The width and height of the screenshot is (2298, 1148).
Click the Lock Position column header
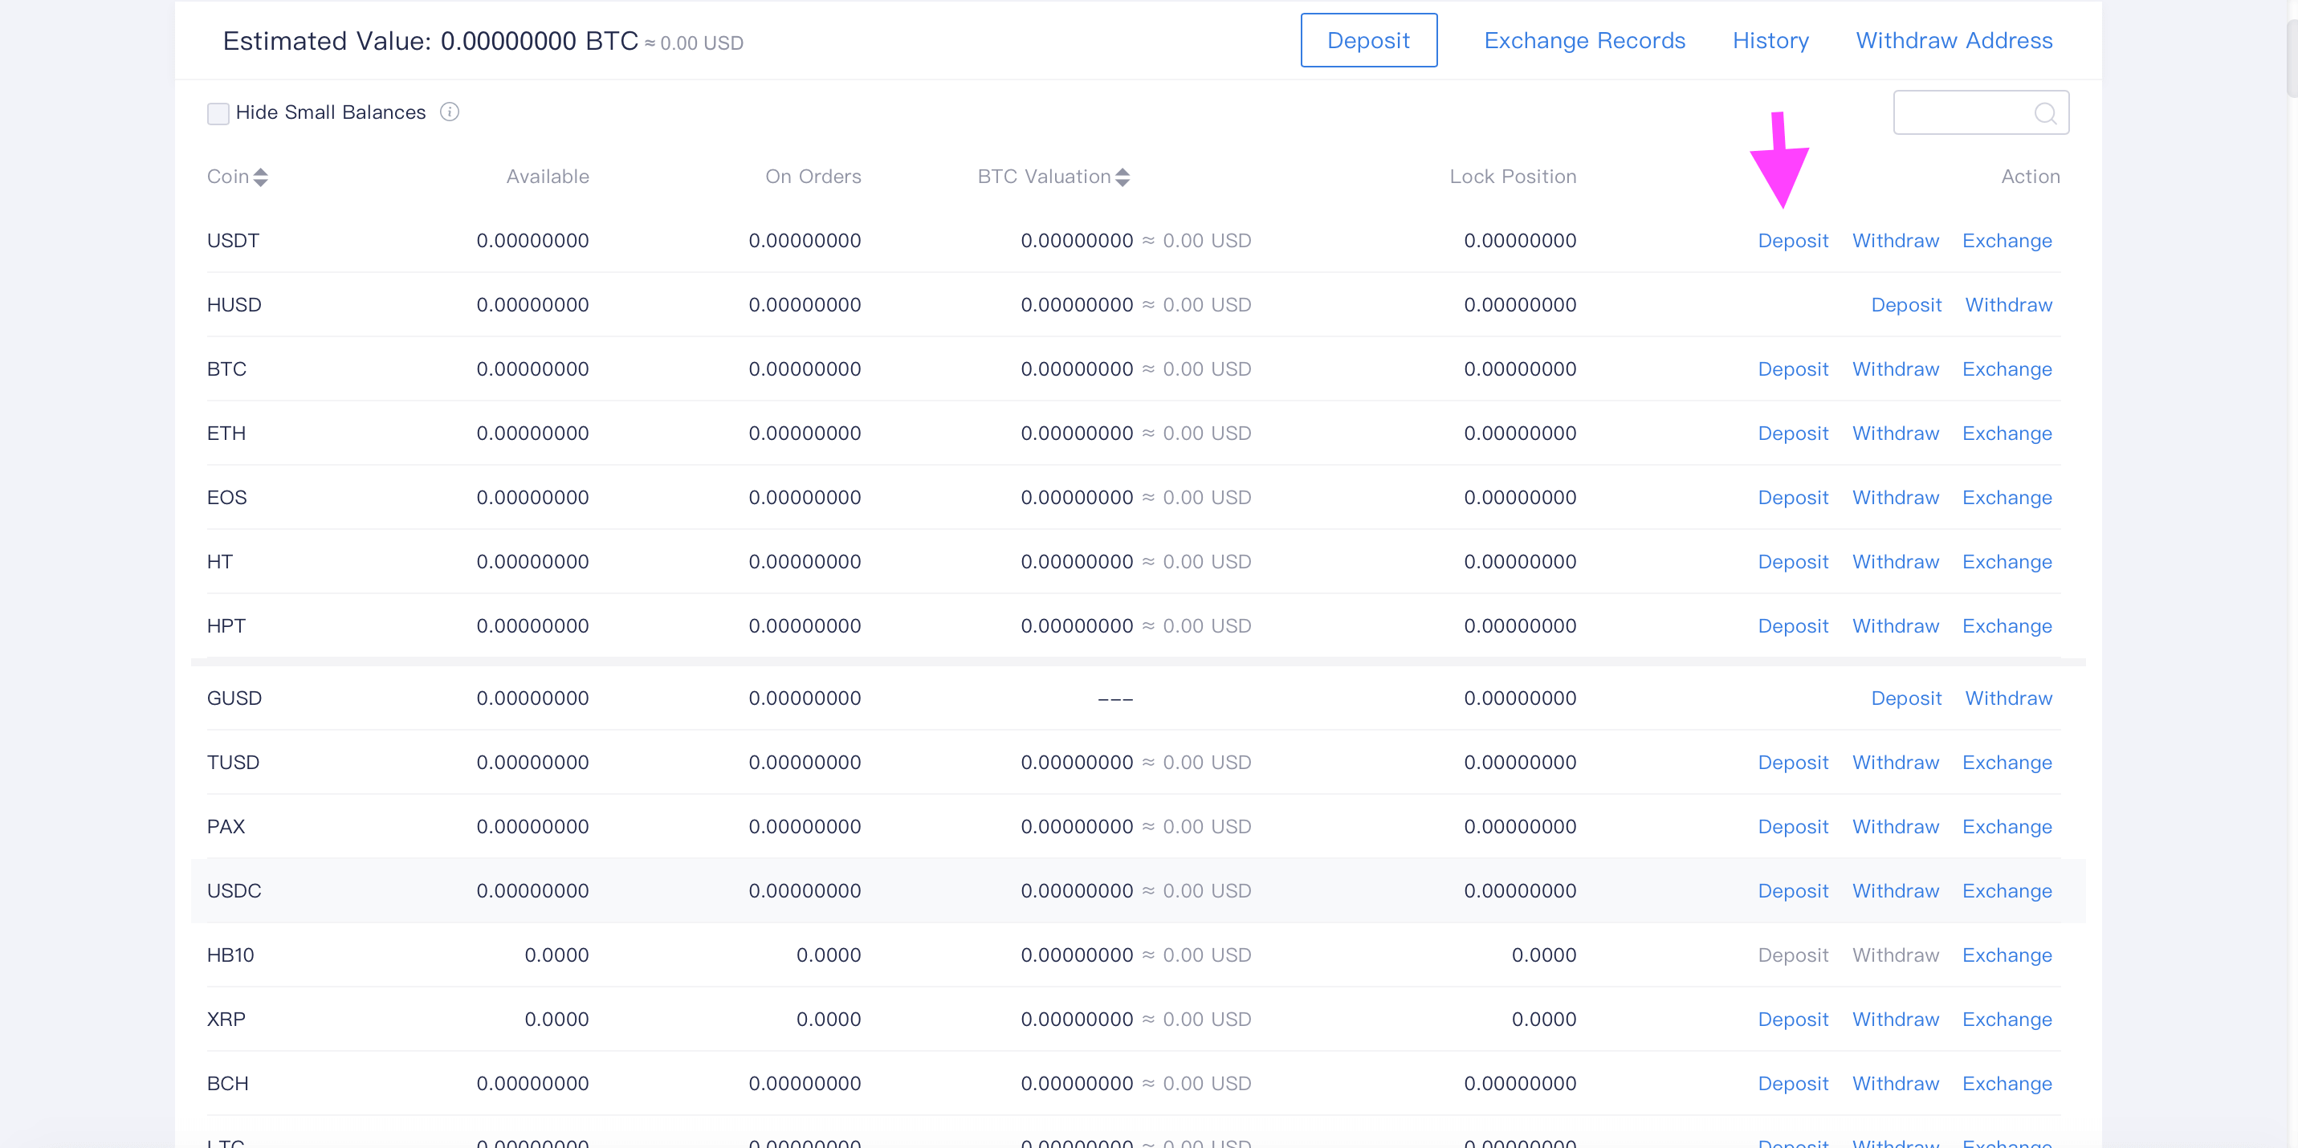pyautogui.click(x=1513, y=177)
